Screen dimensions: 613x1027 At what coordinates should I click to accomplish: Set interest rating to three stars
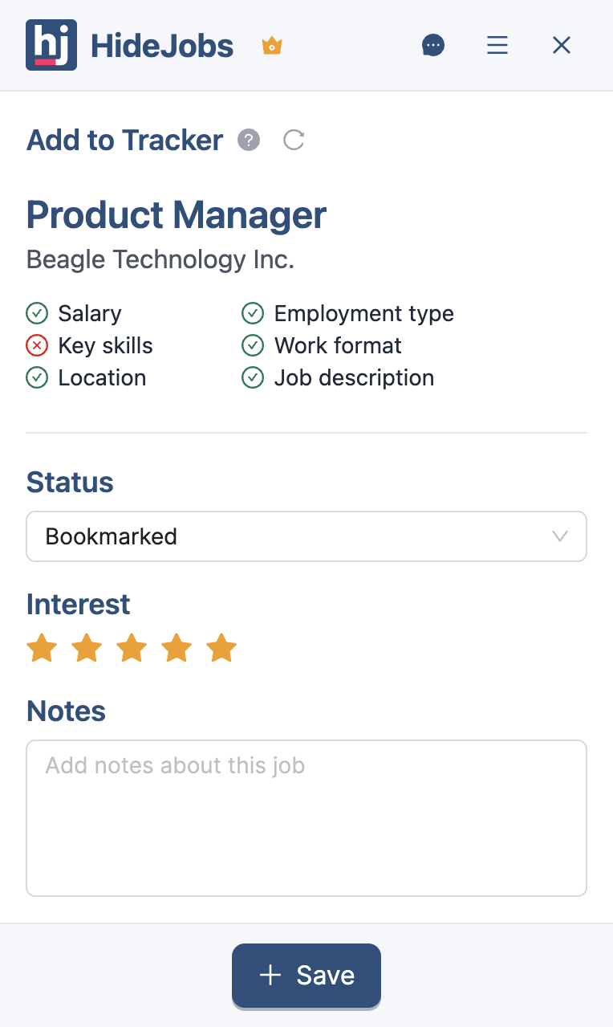tap(131, 647)
